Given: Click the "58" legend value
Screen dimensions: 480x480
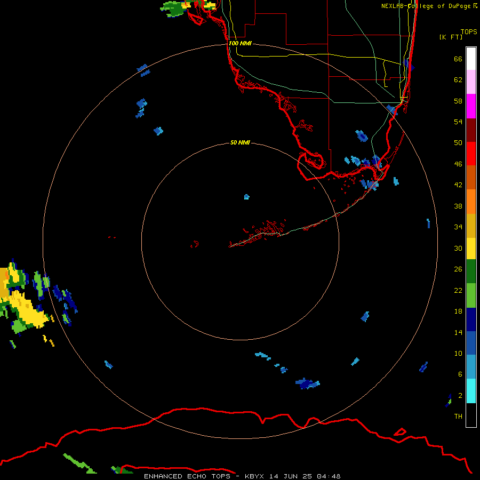Looking at the screenshot, I should tap(458, 101).
